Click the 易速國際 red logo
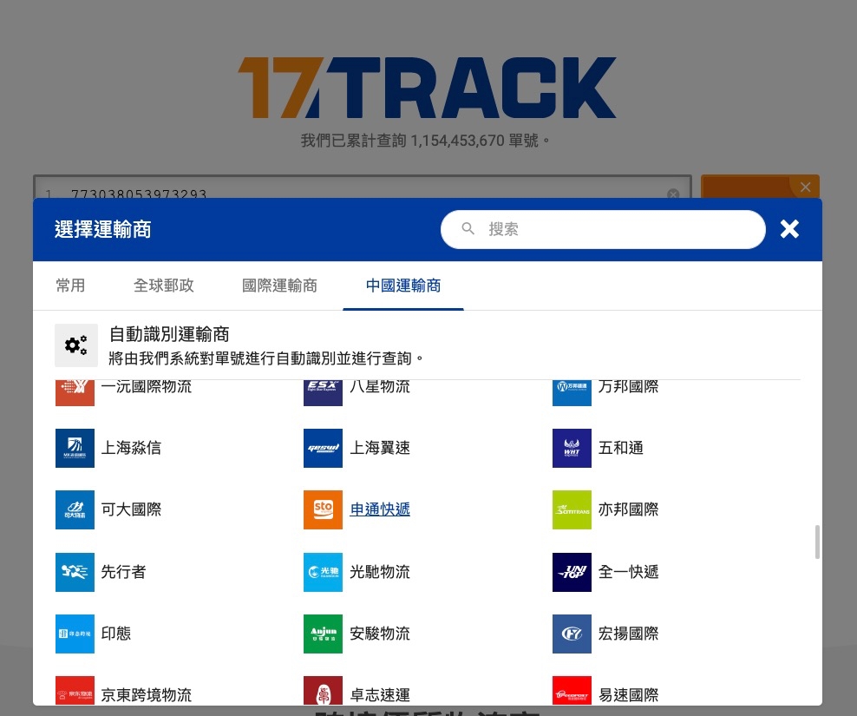The width and height of the screenshot is (857, 716). (x=572, y=690)
